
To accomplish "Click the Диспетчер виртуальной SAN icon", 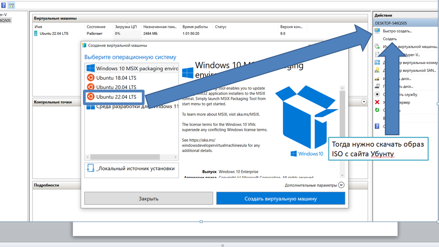I will click(376, 70).
